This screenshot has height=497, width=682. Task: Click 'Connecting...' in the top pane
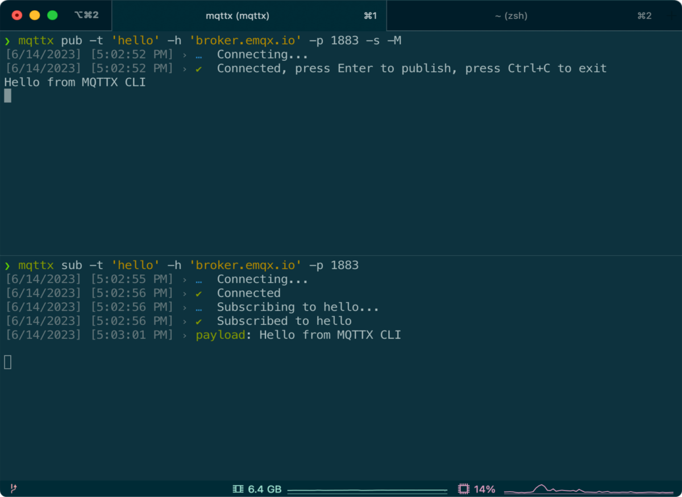[x=263, y=55]
